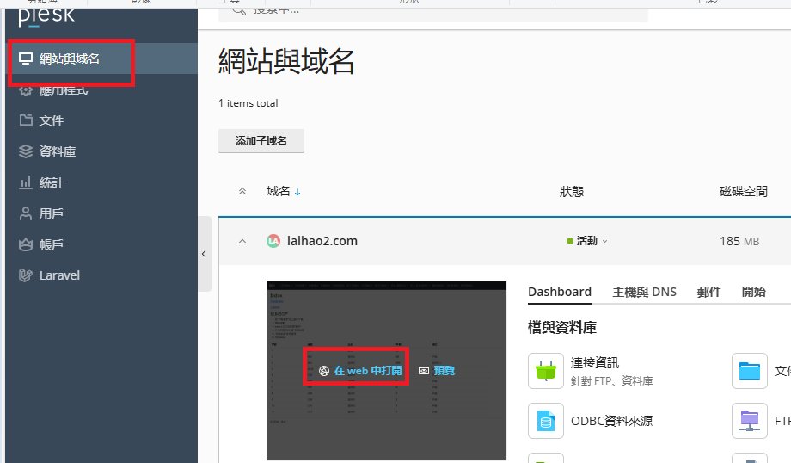Click 在 web 中打開 link
The width and height of the screenshot is (791, 463).
[x=368, y=371]
